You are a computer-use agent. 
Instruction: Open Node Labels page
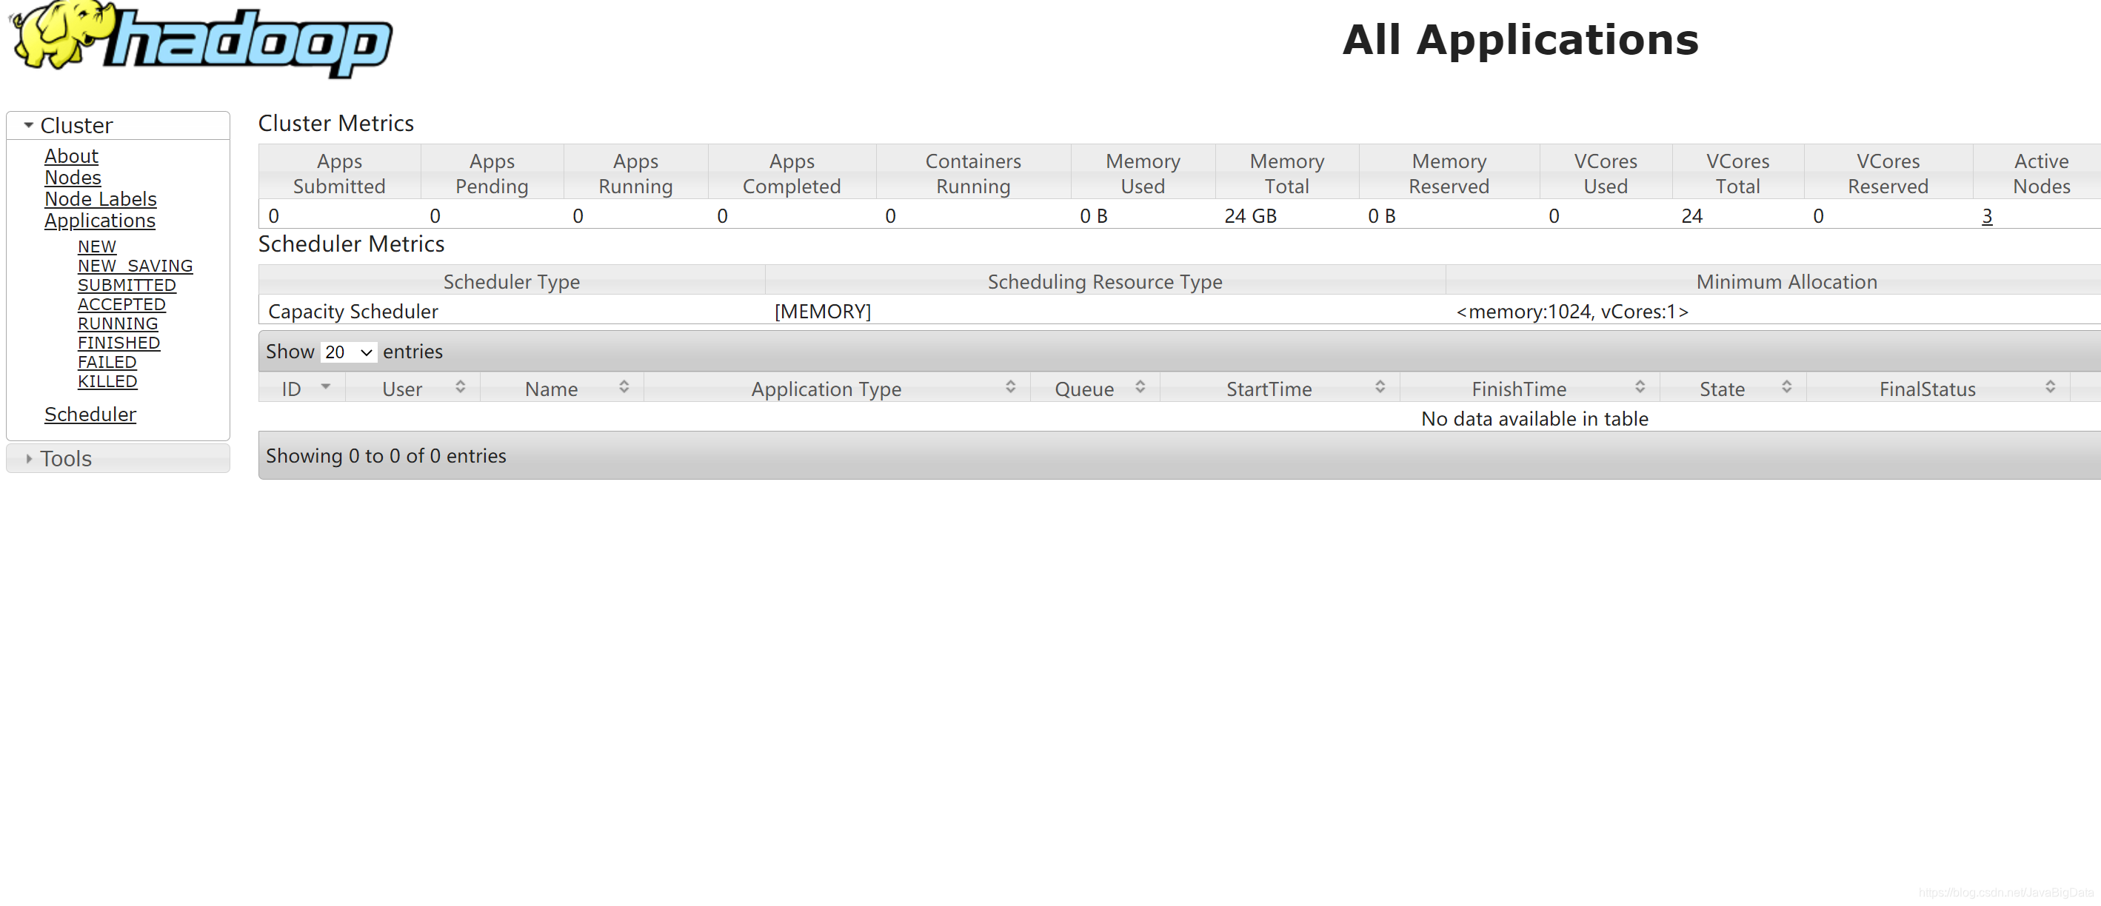[x=100, y=199]
